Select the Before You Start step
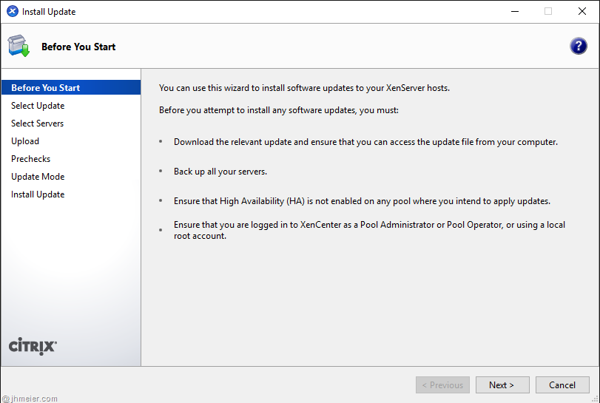600x403 pixels. point(46,88)
